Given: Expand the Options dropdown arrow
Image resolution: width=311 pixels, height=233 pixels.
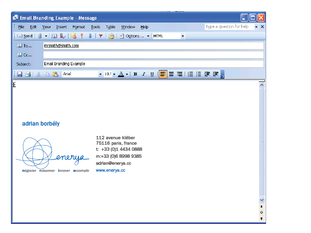Looking at the screenshot, I should 148,36.
